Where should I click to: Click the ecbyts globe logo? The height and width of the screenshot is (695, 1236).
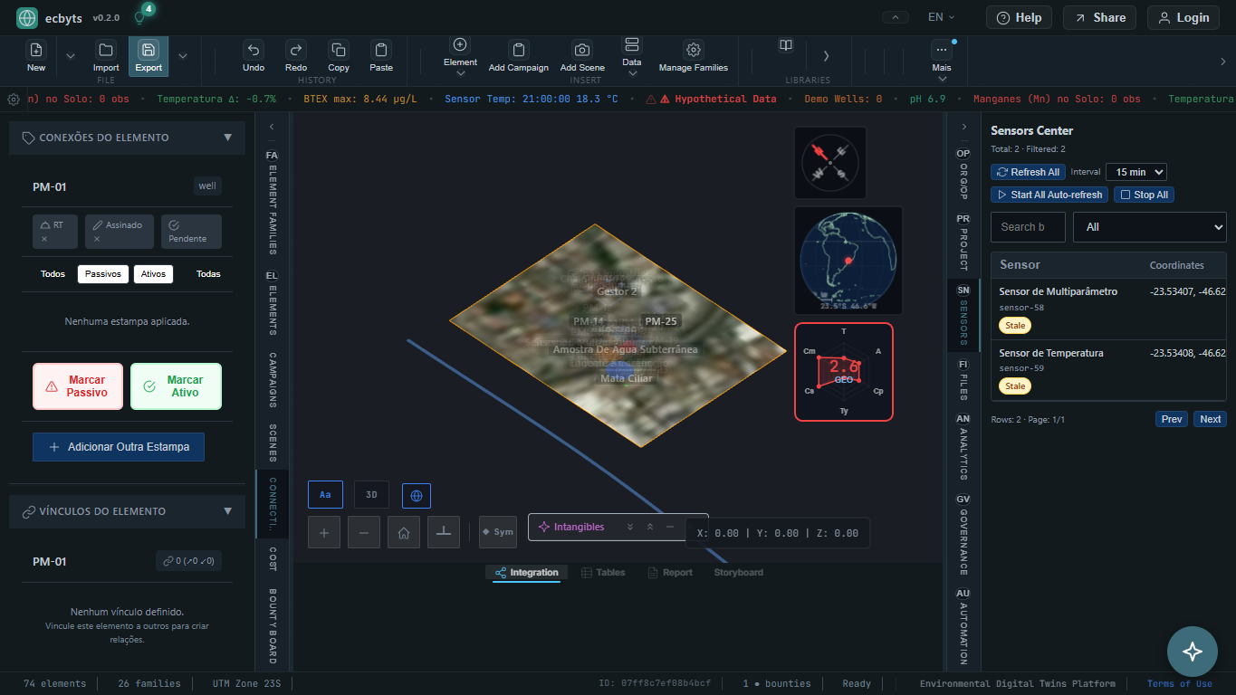point(27,17)
